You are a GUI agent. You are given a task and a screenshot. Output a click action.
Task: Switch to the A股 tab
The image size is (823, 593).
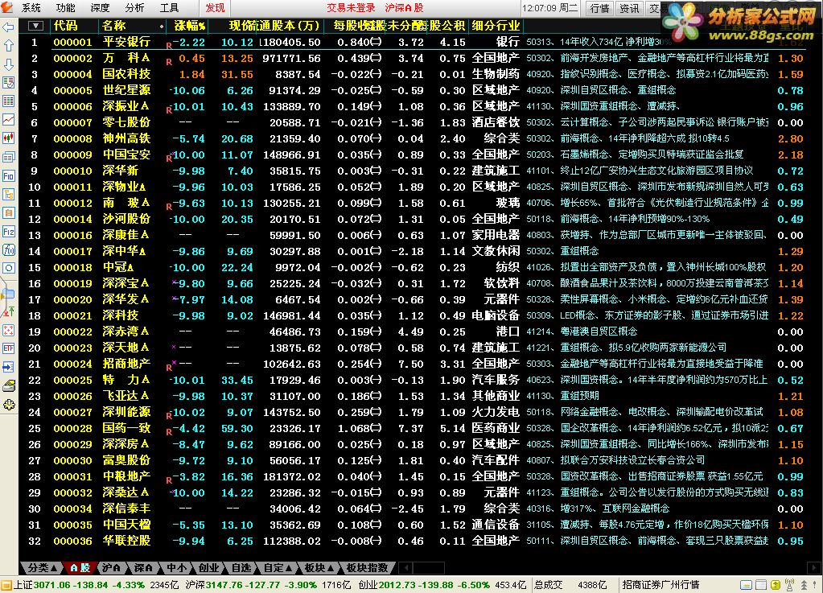point(80,568)
